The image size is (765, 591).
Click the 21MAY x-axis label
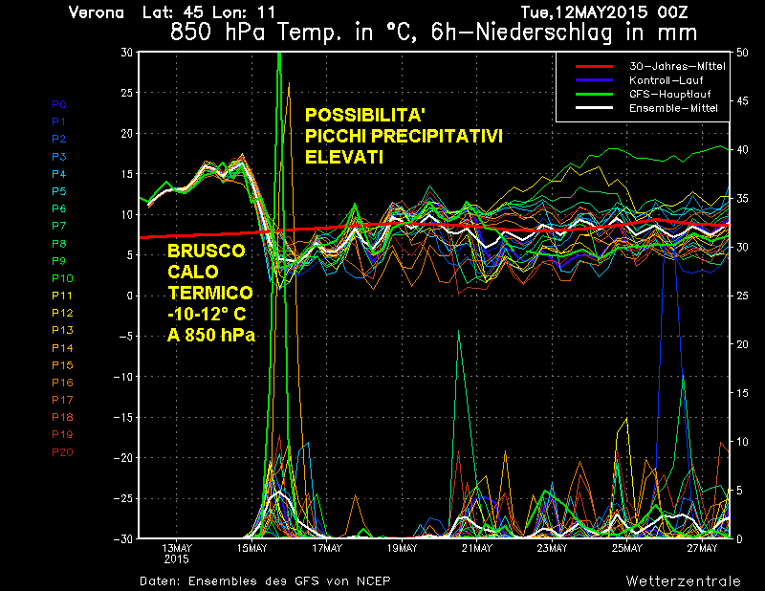476,548
